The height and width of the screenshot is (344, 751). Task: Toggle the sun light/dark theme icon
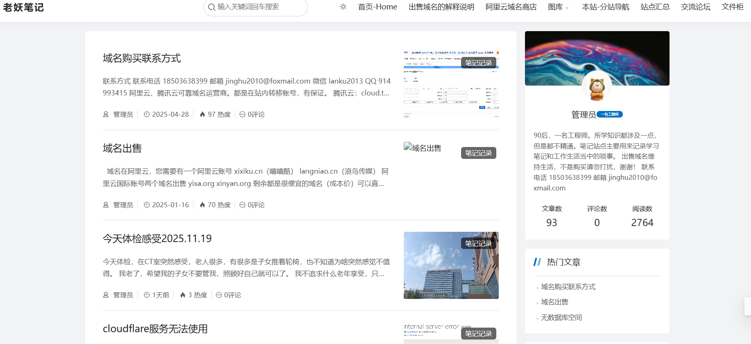tap(343, 7)
